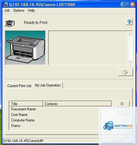This screenshot has height=145, width=137.
Task: Click the refresh status icon button
Action: tap(129, 22)
